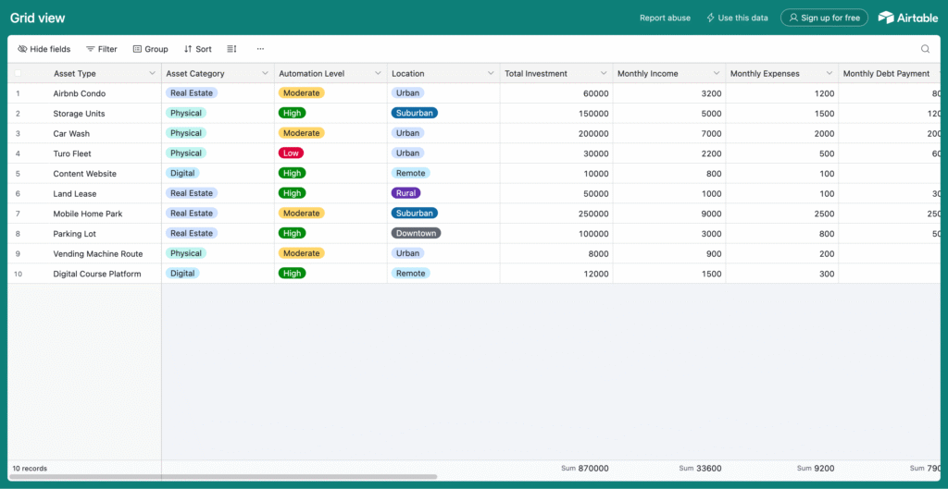Click Use this data button

click(x=738, y=18)
